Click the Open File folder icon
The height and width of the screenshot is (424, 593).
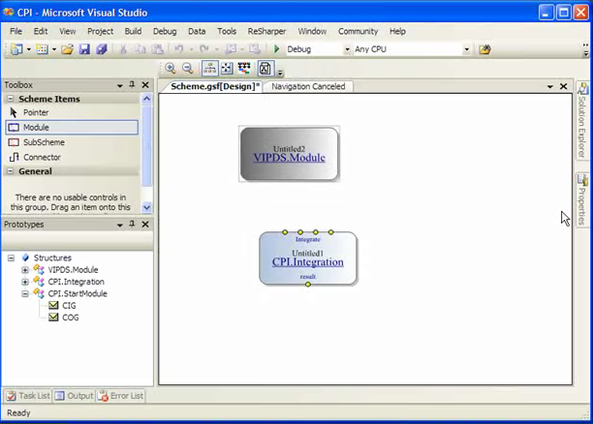click(x=68, y=49)
